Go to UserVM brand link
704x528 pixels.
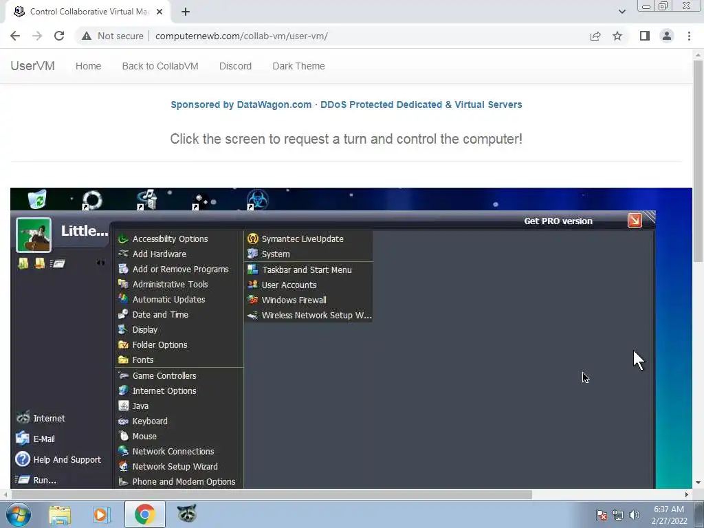point(33,66)
